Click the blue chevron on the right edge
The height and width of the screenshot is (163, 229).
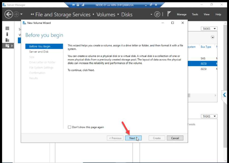point(224,95)
